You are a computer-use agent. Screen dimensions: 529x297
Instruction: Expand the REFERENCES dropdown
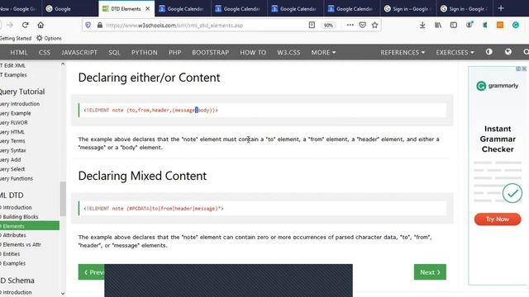click(x=403, y=53)
